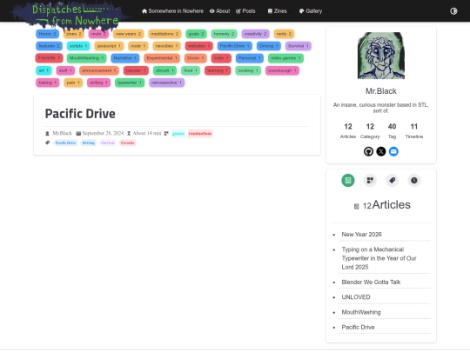Open the Pacific Drive post title
Viewport: 470px width, 352px height.
(80, 114)
